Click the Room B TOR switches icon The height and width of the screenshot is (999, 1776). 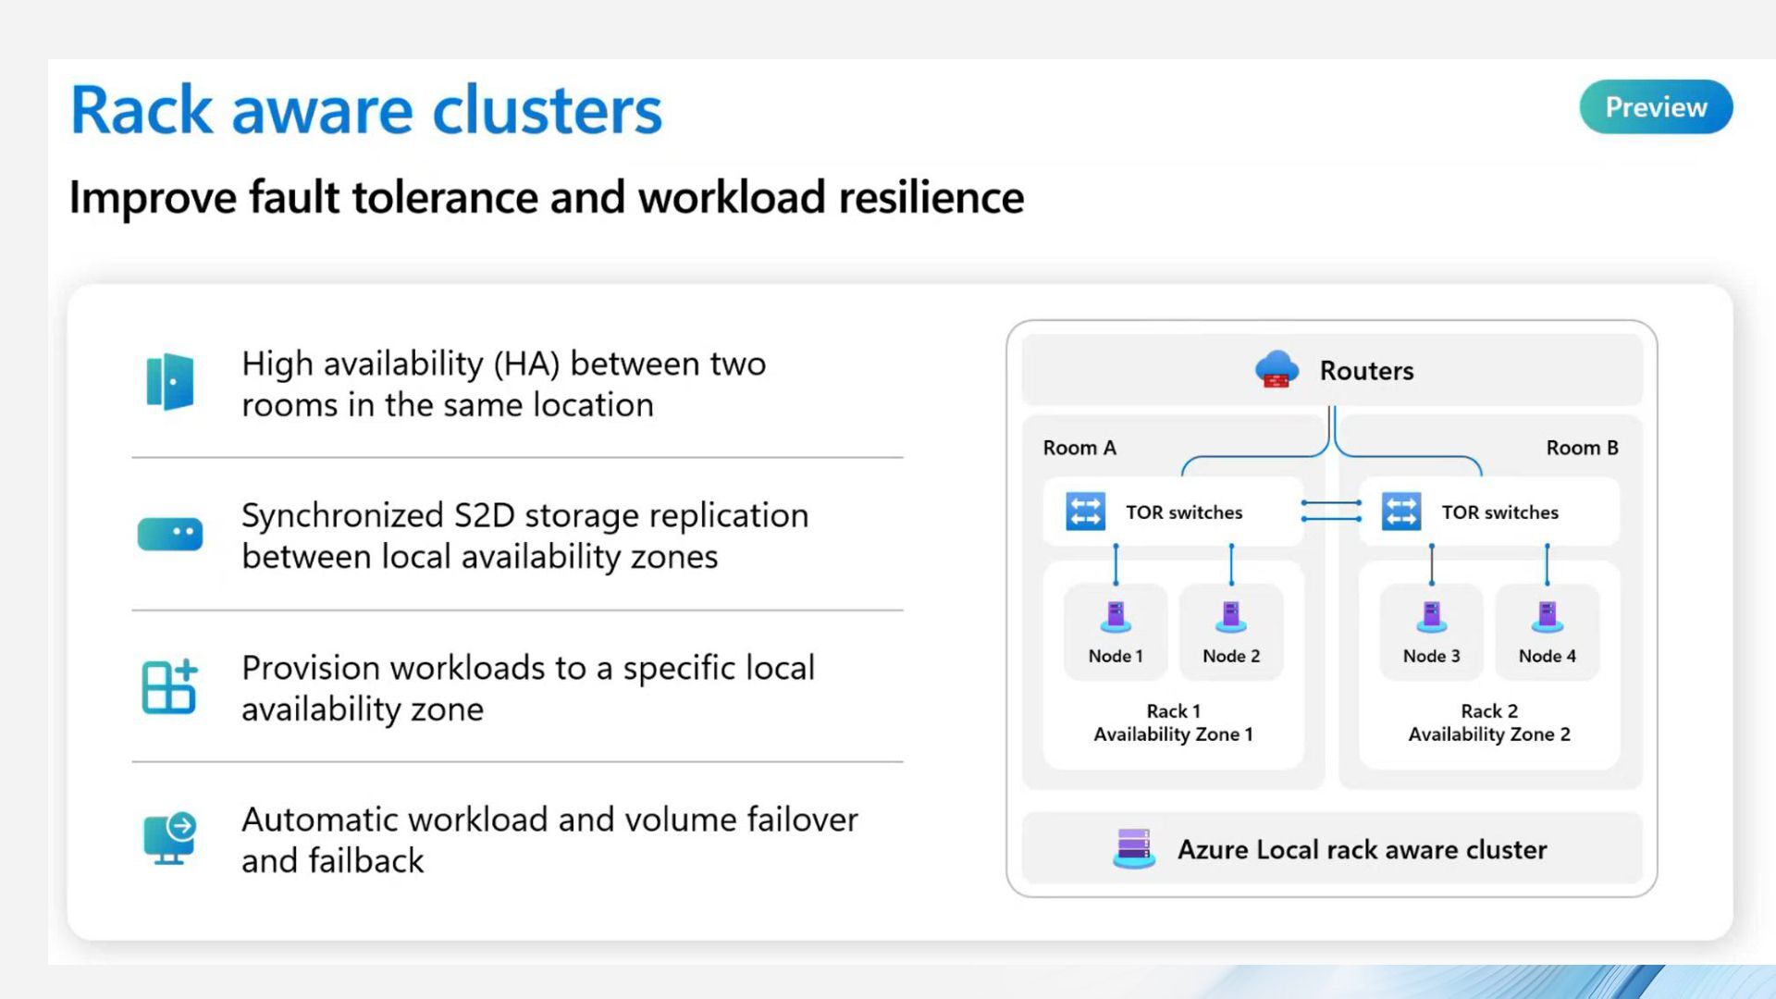1400,512
